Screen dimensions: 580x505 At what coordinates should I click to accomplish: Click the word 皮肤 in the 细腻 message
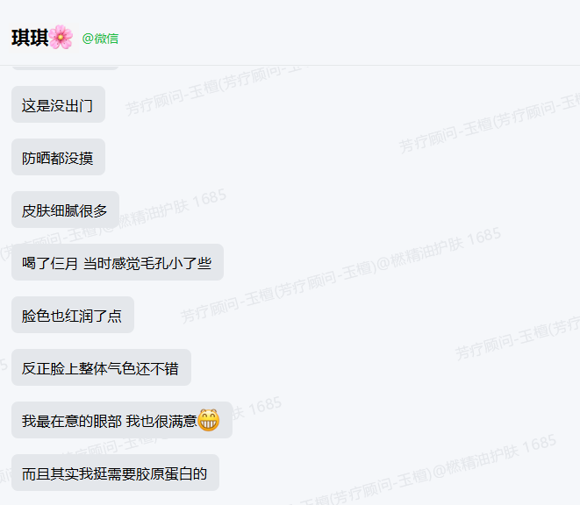tap(36, 211)
